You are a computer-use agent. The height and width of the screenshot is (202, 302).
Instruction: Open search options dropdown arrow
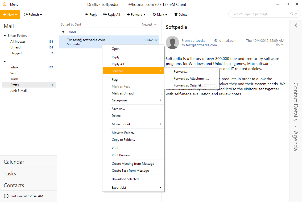point(296,14)
